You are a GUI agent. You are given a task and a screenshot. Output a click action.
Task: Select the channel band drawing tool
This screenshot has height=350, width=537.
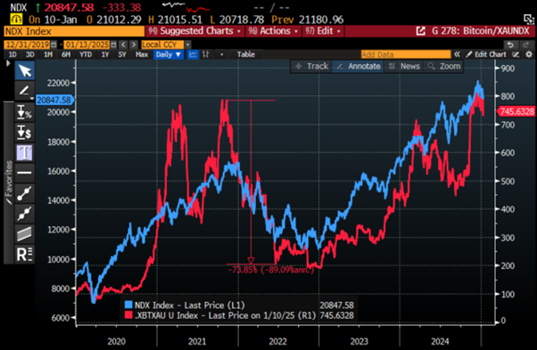(x=25, y=234)
